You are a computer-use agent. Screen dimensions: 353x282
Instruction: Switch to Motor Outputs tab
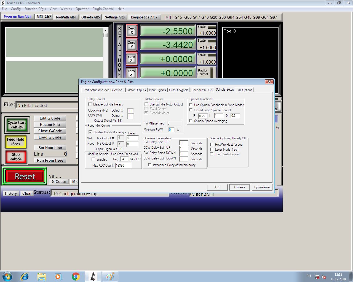click(x=137, y=90)
